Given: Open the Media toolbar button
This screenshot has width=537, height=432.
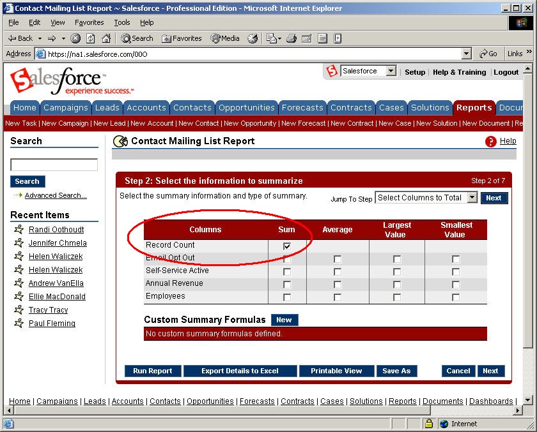Looking at the screenshot, I should [x=225, y=38].
